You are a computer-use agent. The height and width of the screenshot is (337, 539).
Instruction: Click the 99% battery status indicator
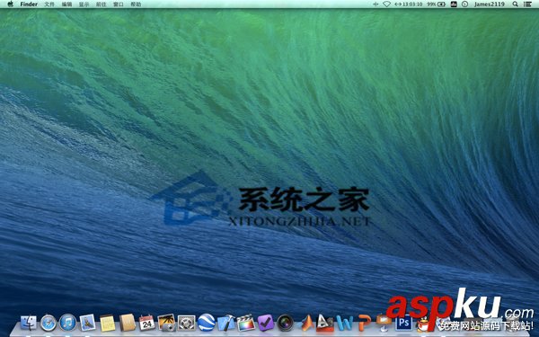(437, 4)
